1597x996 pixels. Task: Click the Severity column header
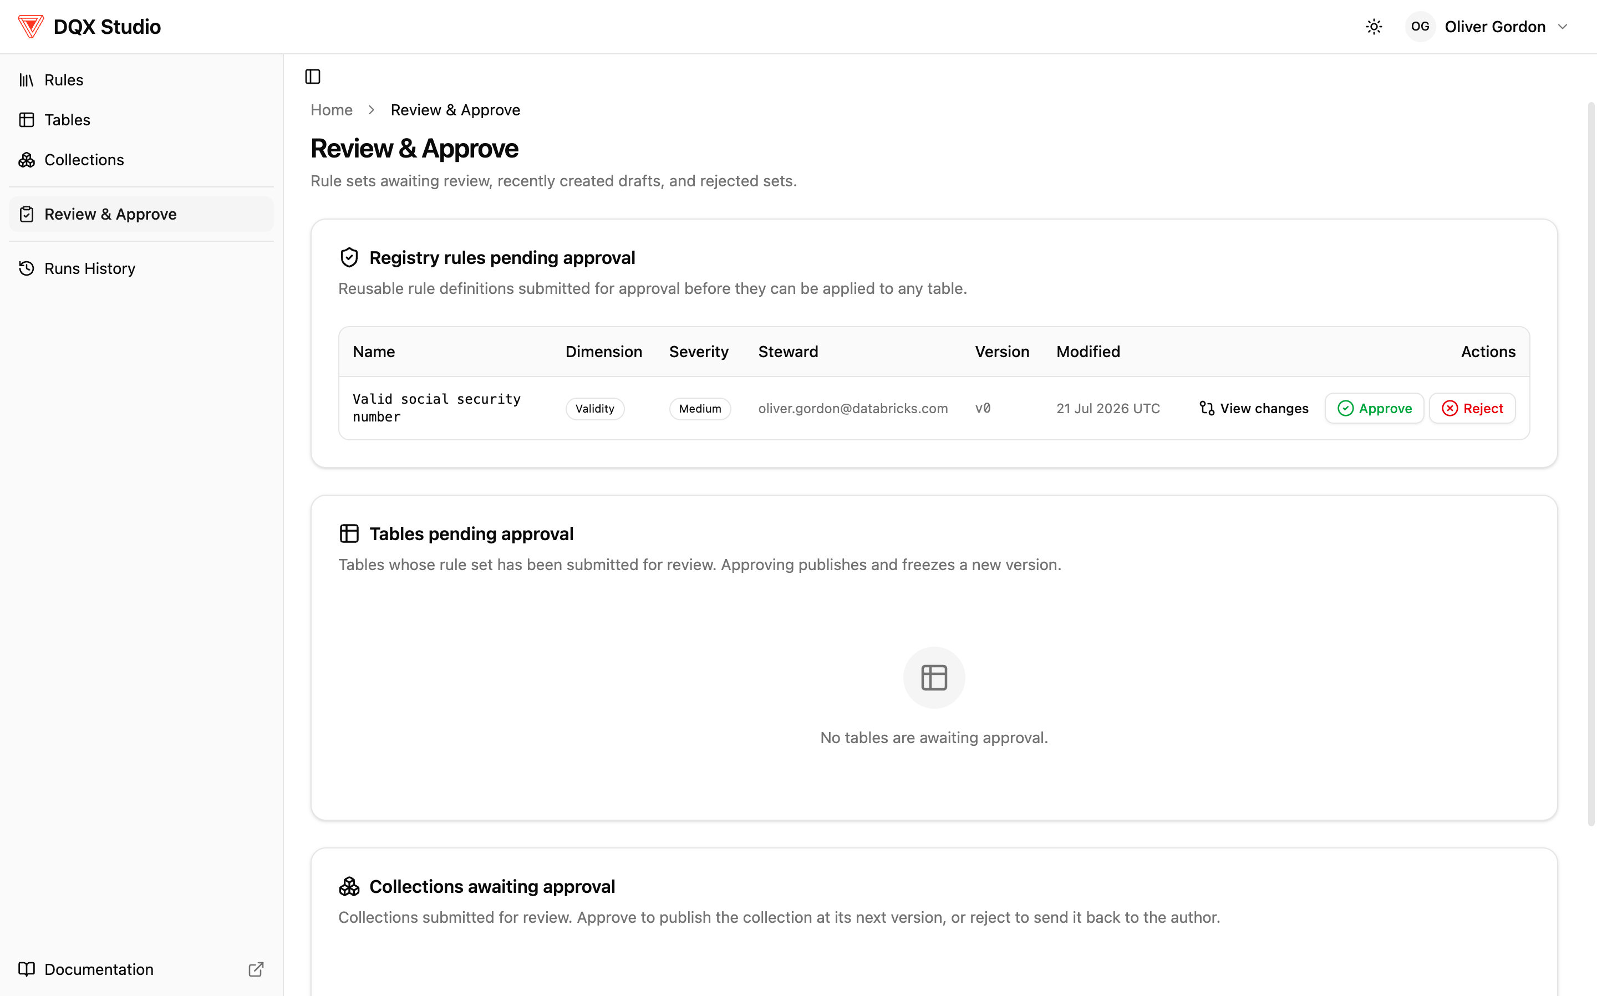(699, 352)
